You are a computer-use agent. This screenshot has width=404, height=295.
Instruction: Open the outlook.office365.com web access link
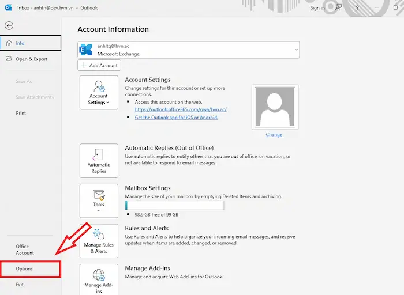coord(181,109)
